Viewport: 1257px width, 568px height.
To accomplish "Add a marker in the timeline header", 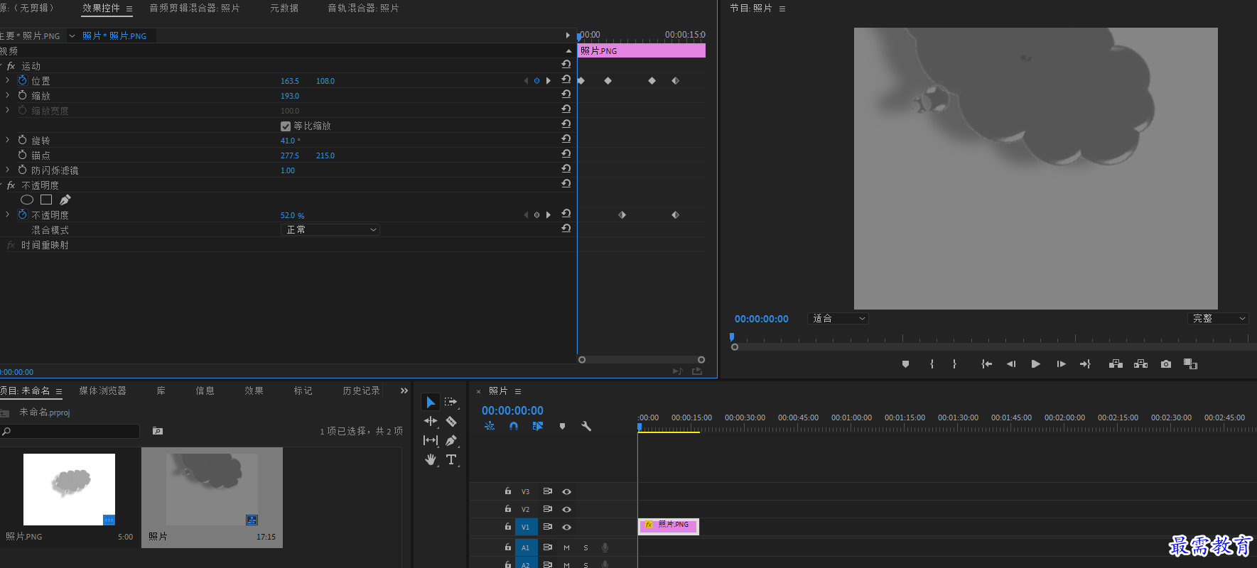I will pos(562,427).
